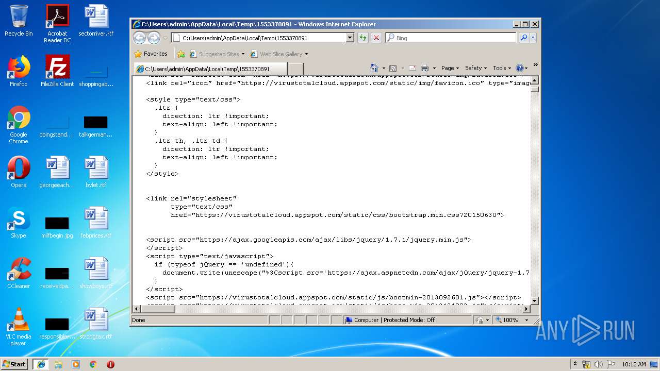The width and height of the screenshot is (660, 371).
Task: Expand the address bar history dropdown
Action: click(x=350, y=38)
